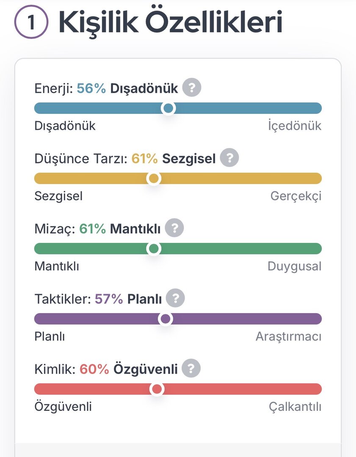Viewport: 356px width, 457px height.
Task: Click the question mark next to Özgüvenli
Action: (191, 369)
